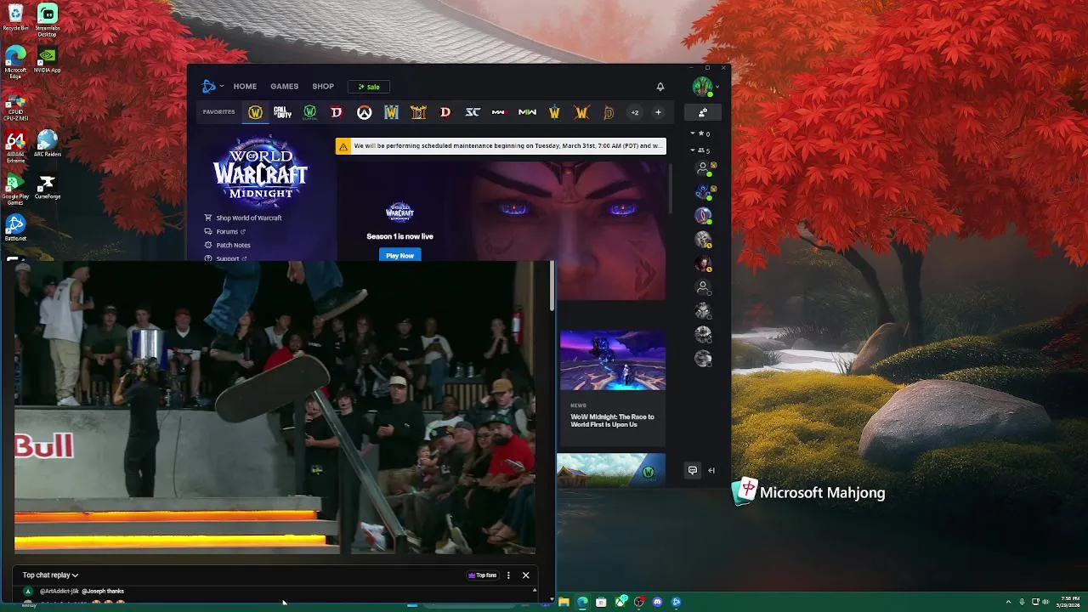Open the Sale button in Battle.net

pyautogui.click(x=369, y=87)
